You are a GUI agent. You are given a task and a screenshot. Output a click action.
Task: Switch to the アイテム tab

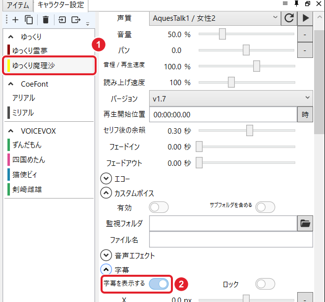pos(18,5)
